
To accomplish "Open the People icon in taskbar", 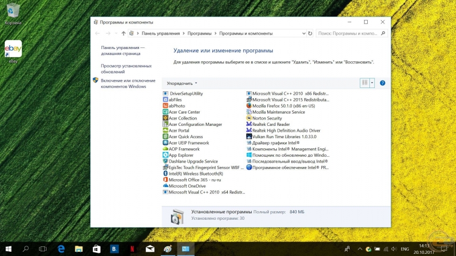I will (x=347, y=249).
